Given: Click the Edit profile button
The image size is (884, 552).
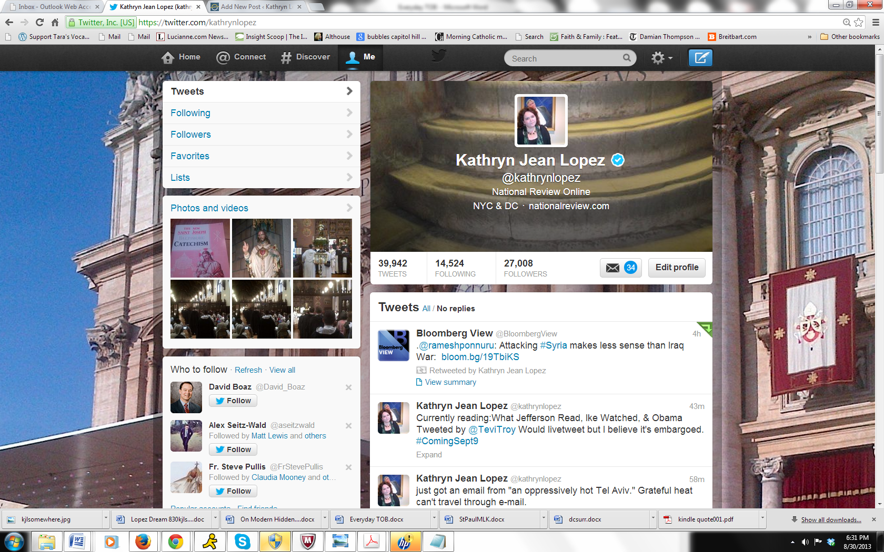Looking at the screenshot, I should click(x=677, y=268).
